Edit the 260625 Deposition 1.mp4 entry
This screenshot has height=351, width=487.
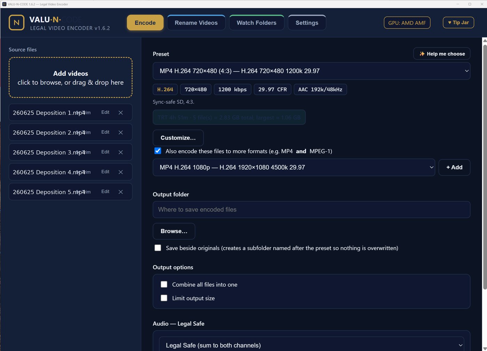[105, 112]
